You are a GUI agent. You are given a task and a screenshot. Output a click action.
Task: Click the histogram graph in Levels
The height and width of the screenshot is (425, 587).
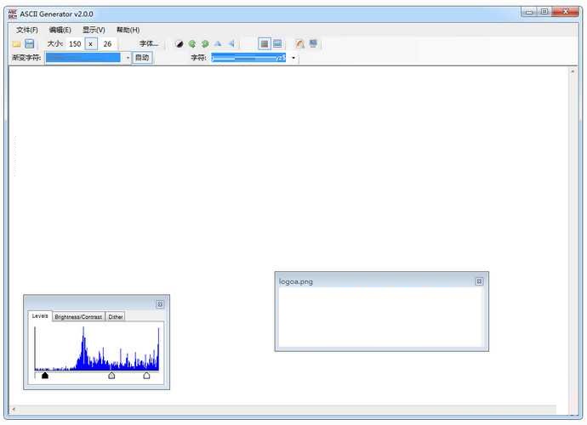coord(97,348)
